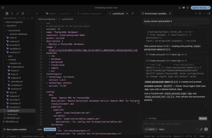The width and height of the screenshot is (212, 138).
Task: Start a new chat with plus icon
Action: point(196,13)
